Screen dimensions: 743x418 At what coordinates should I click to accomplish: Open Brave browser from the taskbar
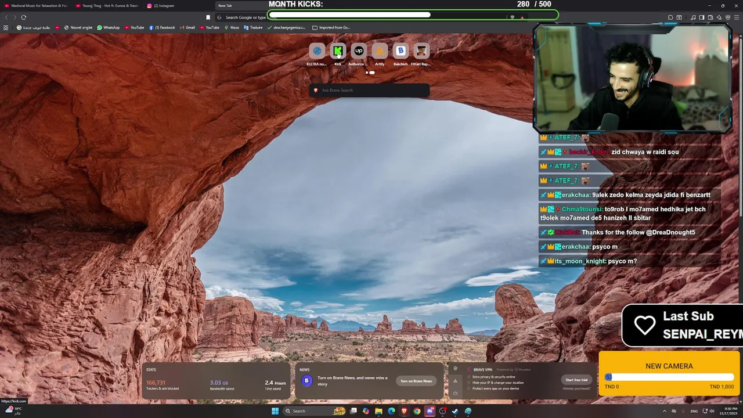pyautogui.click(x=404, y=411)
